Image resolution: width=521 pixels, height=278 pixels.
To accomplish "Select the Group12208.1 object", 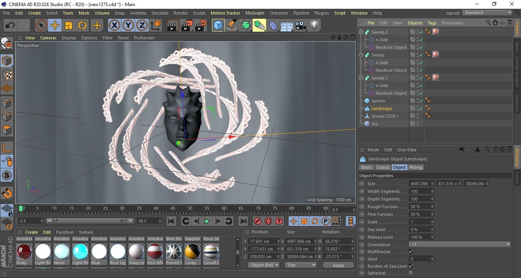I will click(x=385, y=116).
